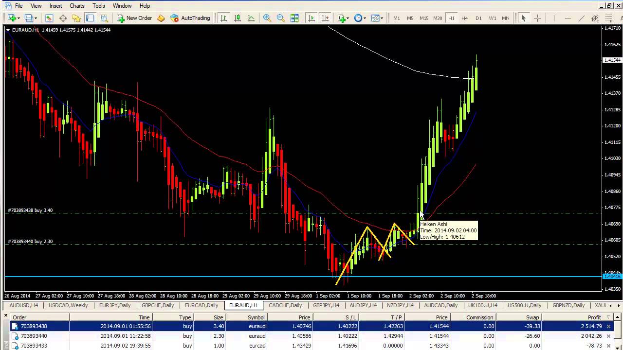Click the 2 514.79 profit value

(x=591, y=326)
